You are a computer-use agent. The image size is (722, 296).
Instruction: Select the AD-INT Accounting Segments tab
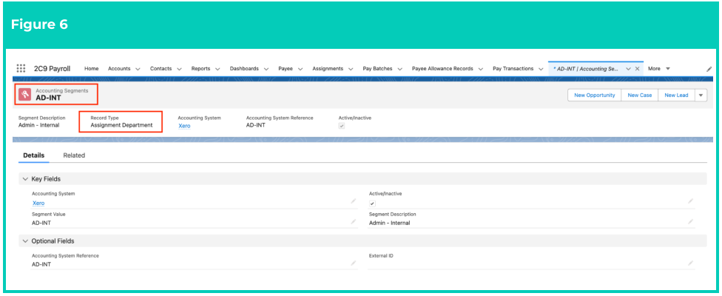(587, 69)
